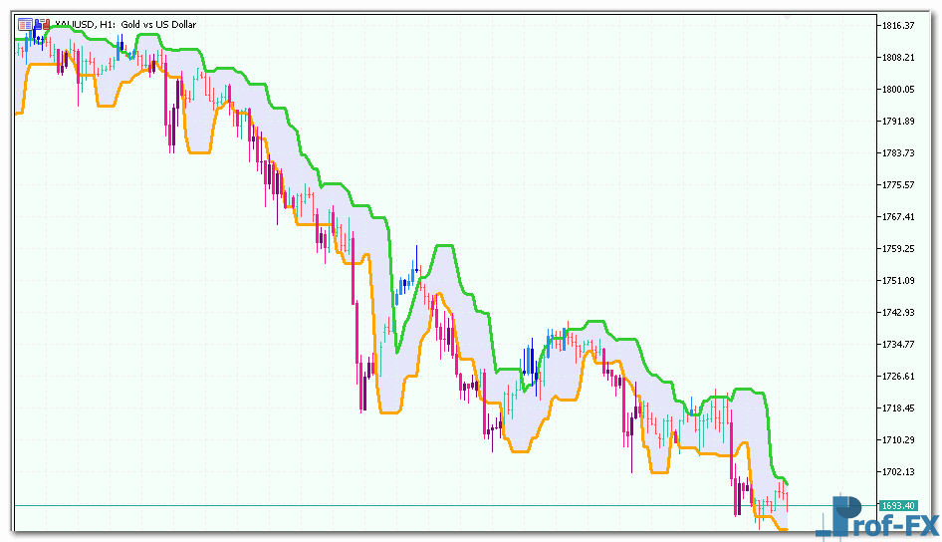
Task: Click the current price label 1693.40
Action: pyautogui.click(x=897, y=506)
